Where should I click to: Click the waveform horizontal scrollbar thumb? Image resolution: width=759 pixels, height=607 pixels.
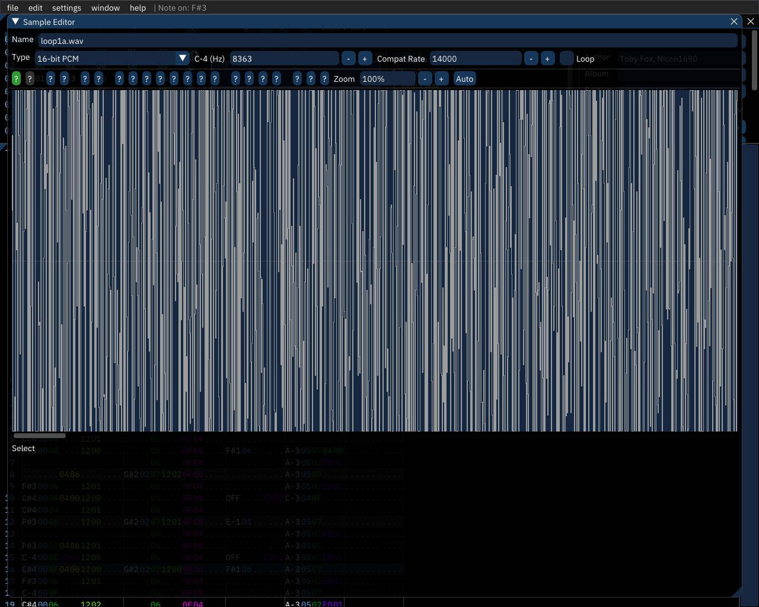click(x=40, y=436)
